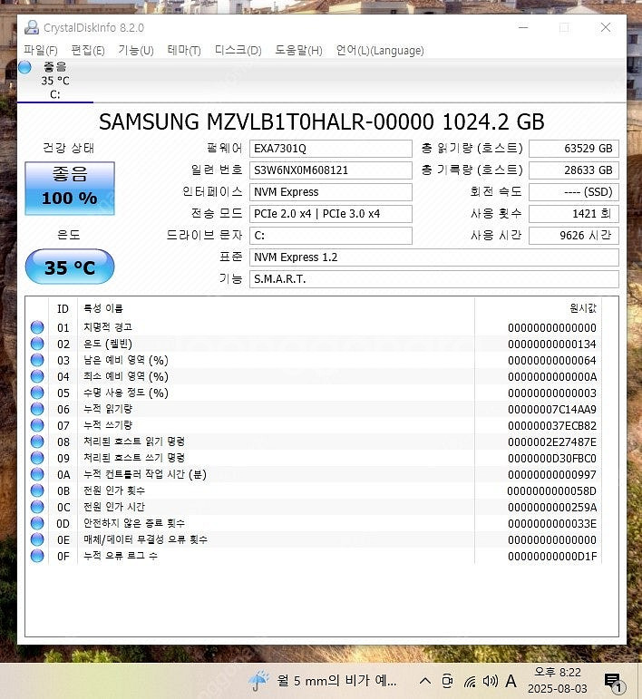
Task: Open the 테마(T) menu
Action: [x=184, y=51]
